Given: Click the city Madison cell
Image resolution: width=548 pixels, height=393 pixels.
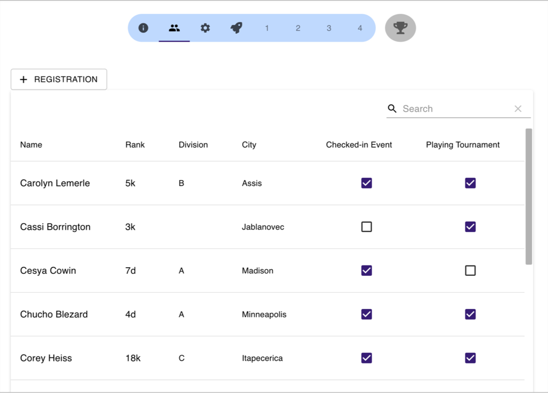Looking at the screenshot, I should (x=258, y=271).
